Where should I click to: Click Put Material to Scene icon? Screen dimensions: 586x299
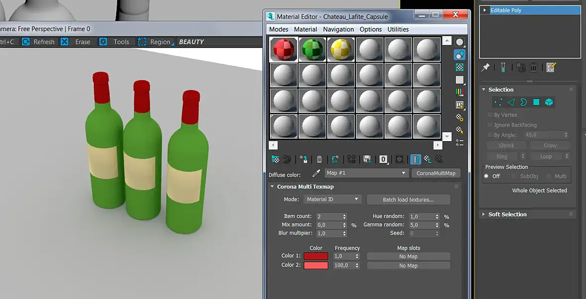(x=287, y=159)
